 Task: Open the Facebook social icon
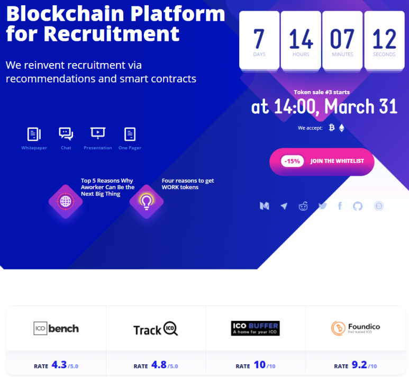340,206
